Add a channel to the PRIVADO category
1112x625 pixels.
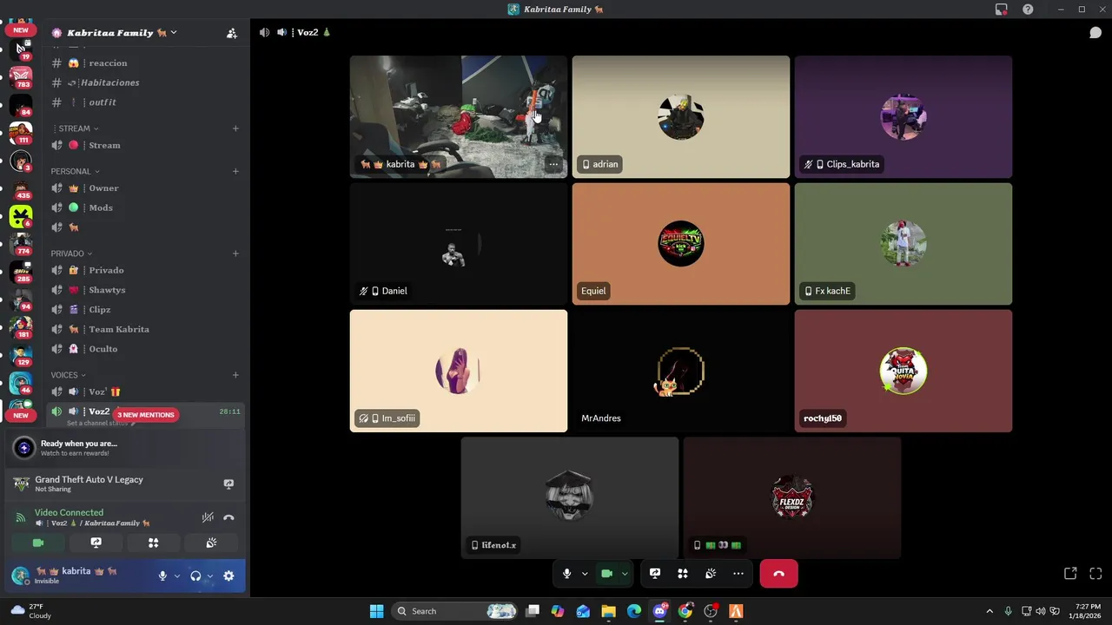[x=235, y=253]
